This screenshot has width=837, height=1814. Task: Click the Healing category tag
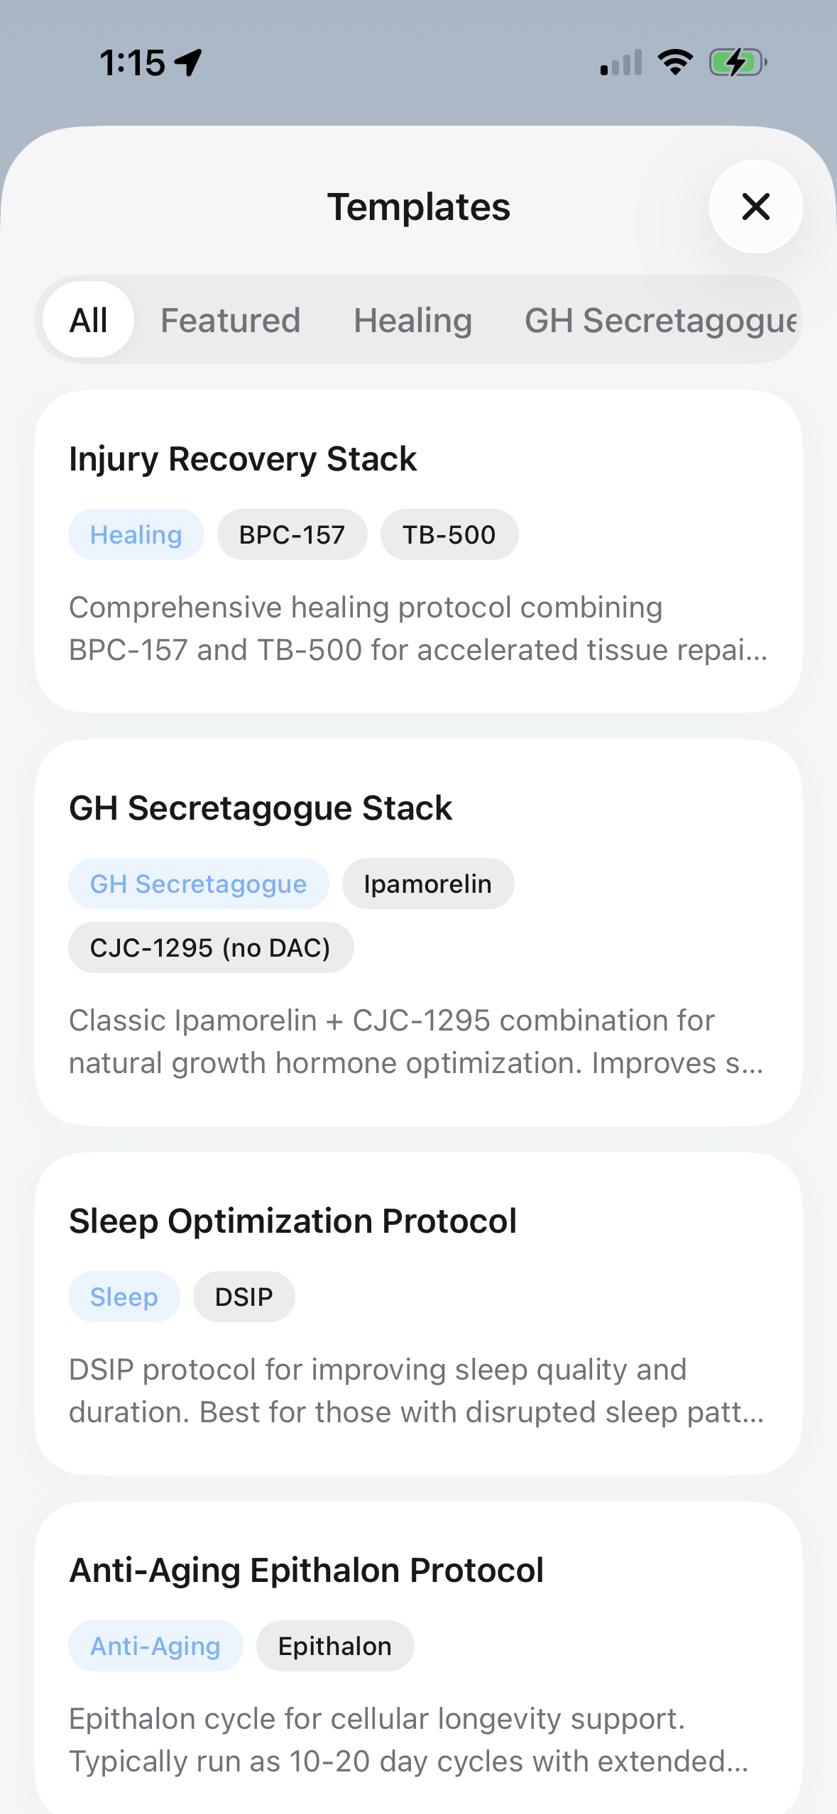point(136,534)
